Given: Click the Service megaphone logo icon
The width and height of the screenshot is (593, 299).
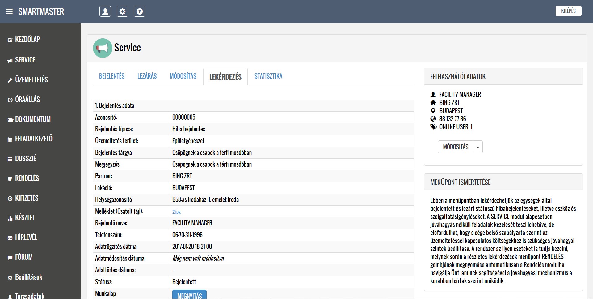Looking at the screenshot, I should (102, 48).
